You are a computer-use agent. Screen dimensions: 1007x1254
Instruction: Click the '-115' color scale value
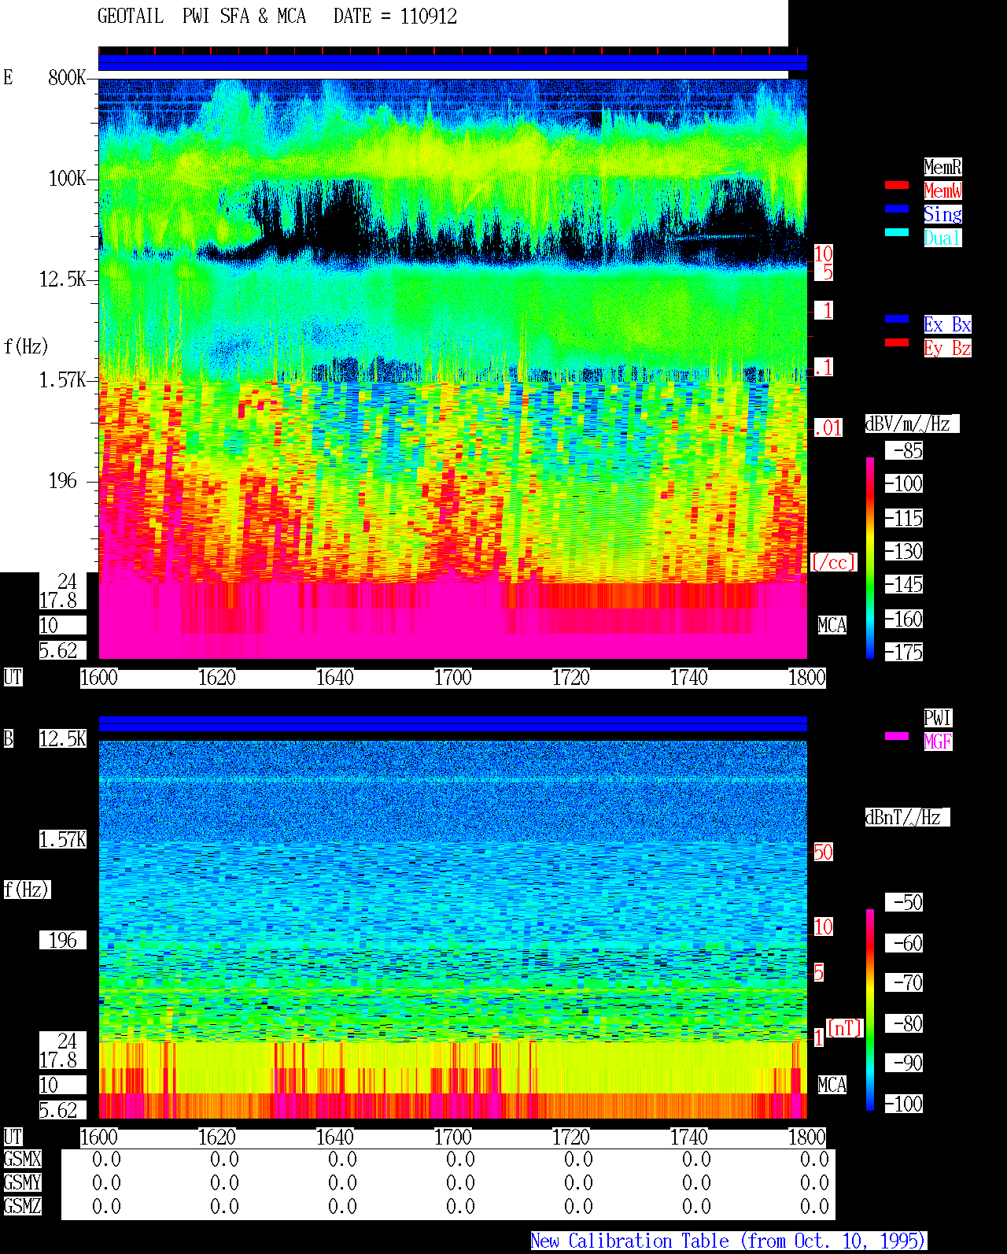(x=904, y=518)
